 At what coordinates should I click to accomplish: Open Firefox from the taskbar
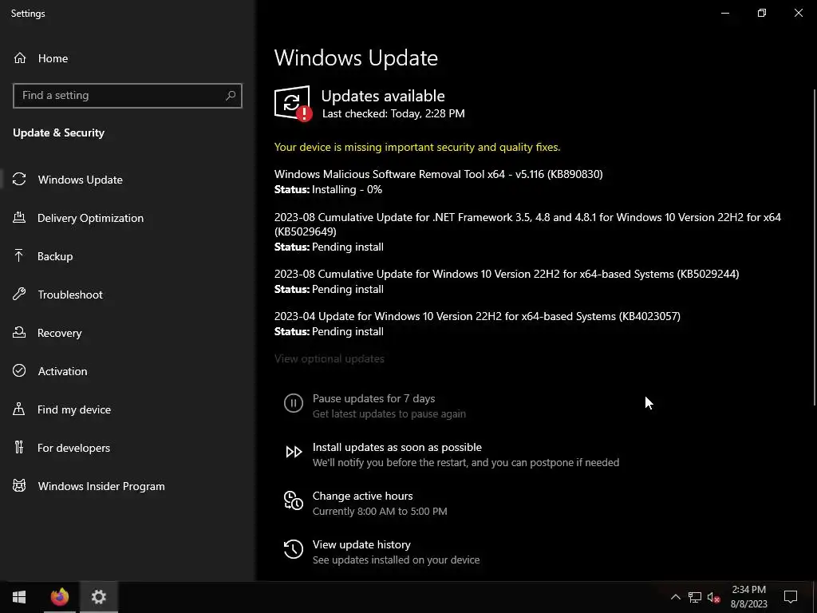[x=59, y=597]
